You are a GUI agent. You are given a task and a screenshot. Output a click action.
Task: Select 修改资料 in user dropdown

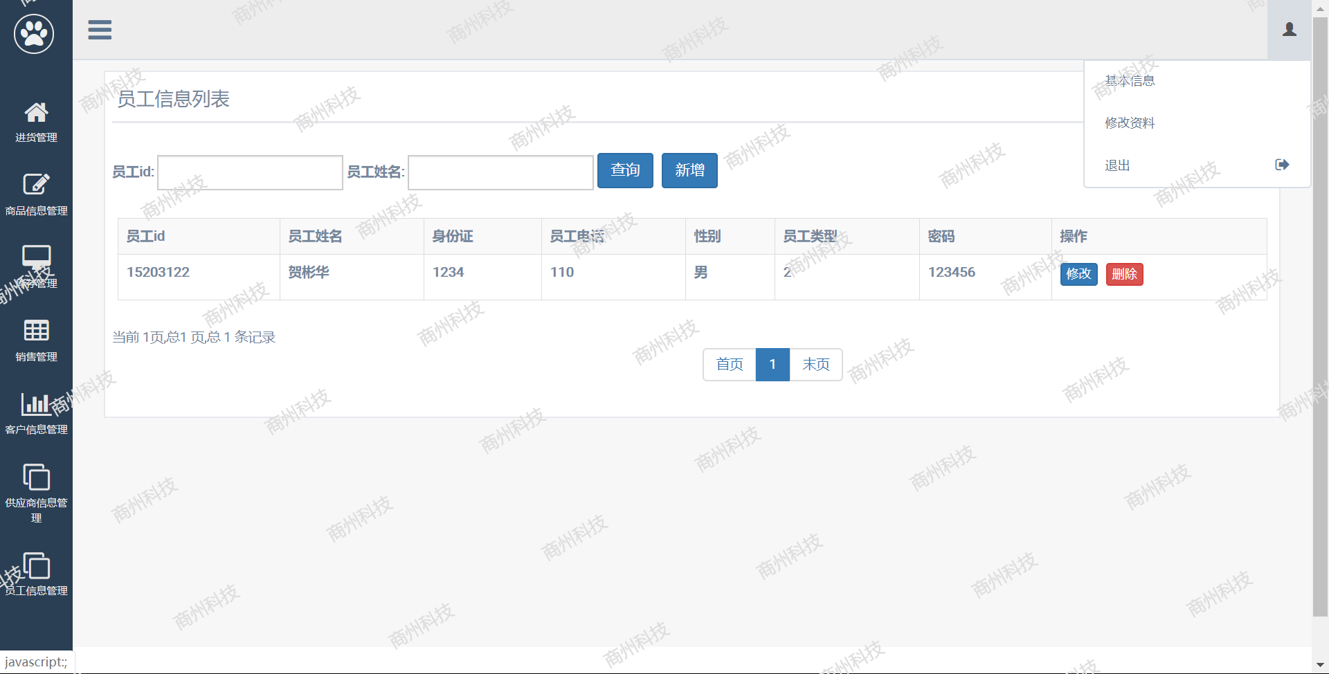pos(1130,122)
